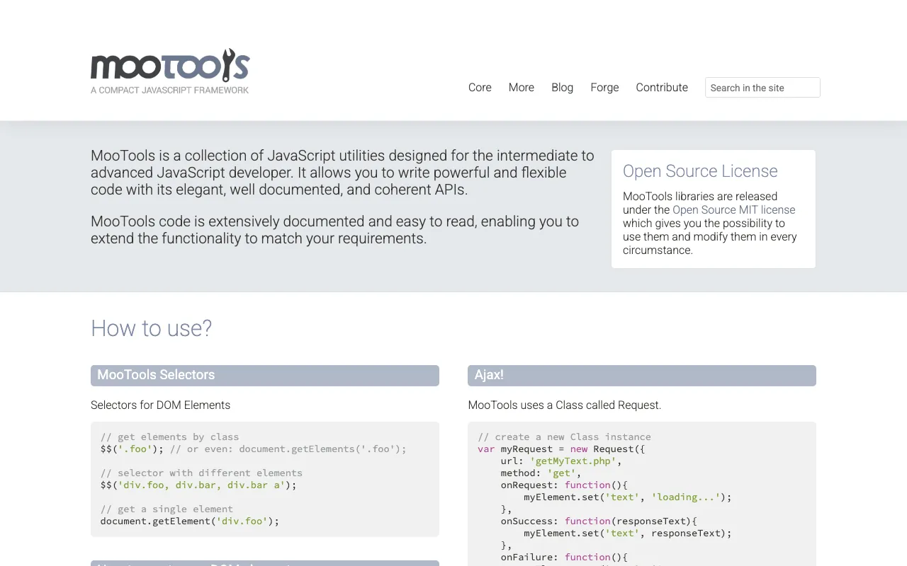Click the url: 'getMyText.php' code line
This screenshot has width=907, height=566.
561,461
